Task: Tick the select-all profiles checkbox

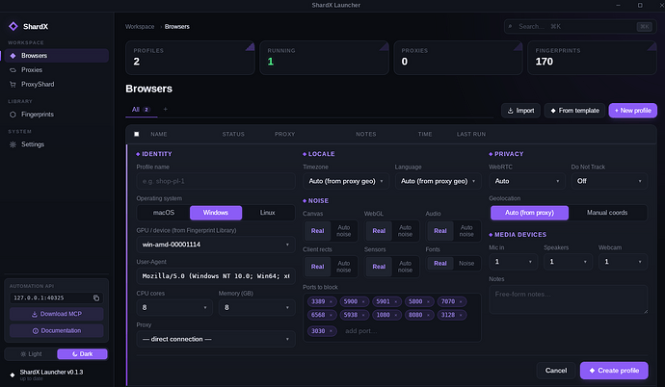Action: click(x=137, y=134)
